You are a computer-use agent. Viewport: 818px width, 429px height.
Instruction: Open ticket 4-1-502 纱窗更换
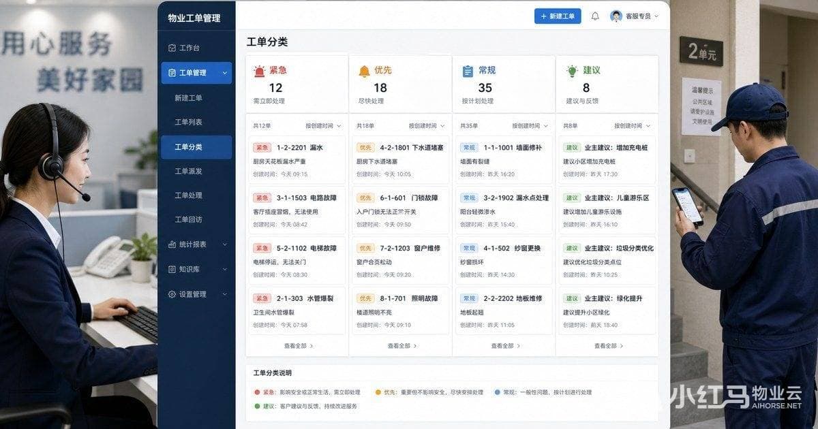point(504,260)
